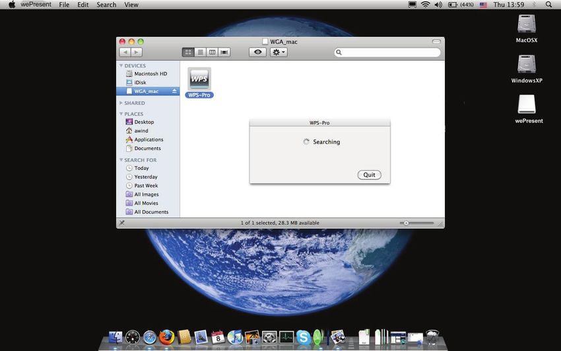The height and width of the screenshot is (351, 561).
Task: Click the toolbar toggle pill button
Action: pos(436,42)
